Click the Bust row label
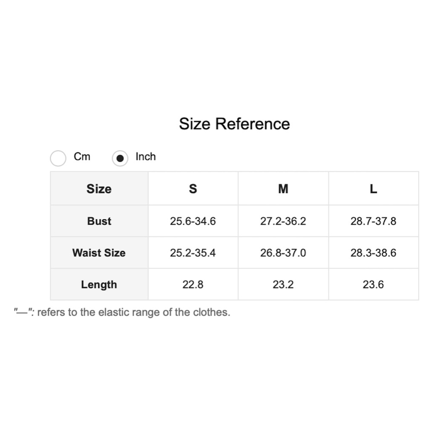The height and width of the screenshot is (426, 426). (x=99, y=221)
